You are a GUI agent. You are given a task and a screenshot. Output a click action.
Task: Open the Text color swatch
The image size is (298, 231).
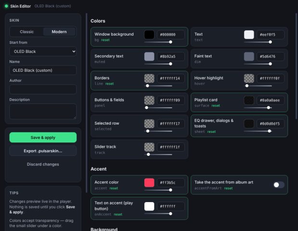point(249,35)
